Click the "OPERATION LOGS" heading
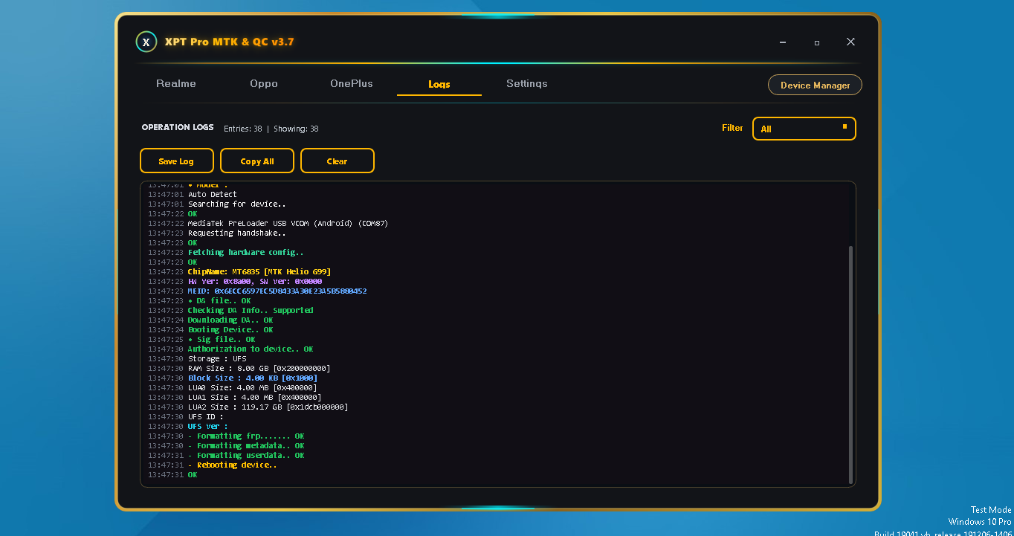The width and height of the screenshot is (1014, 536). tap(178, 128)
